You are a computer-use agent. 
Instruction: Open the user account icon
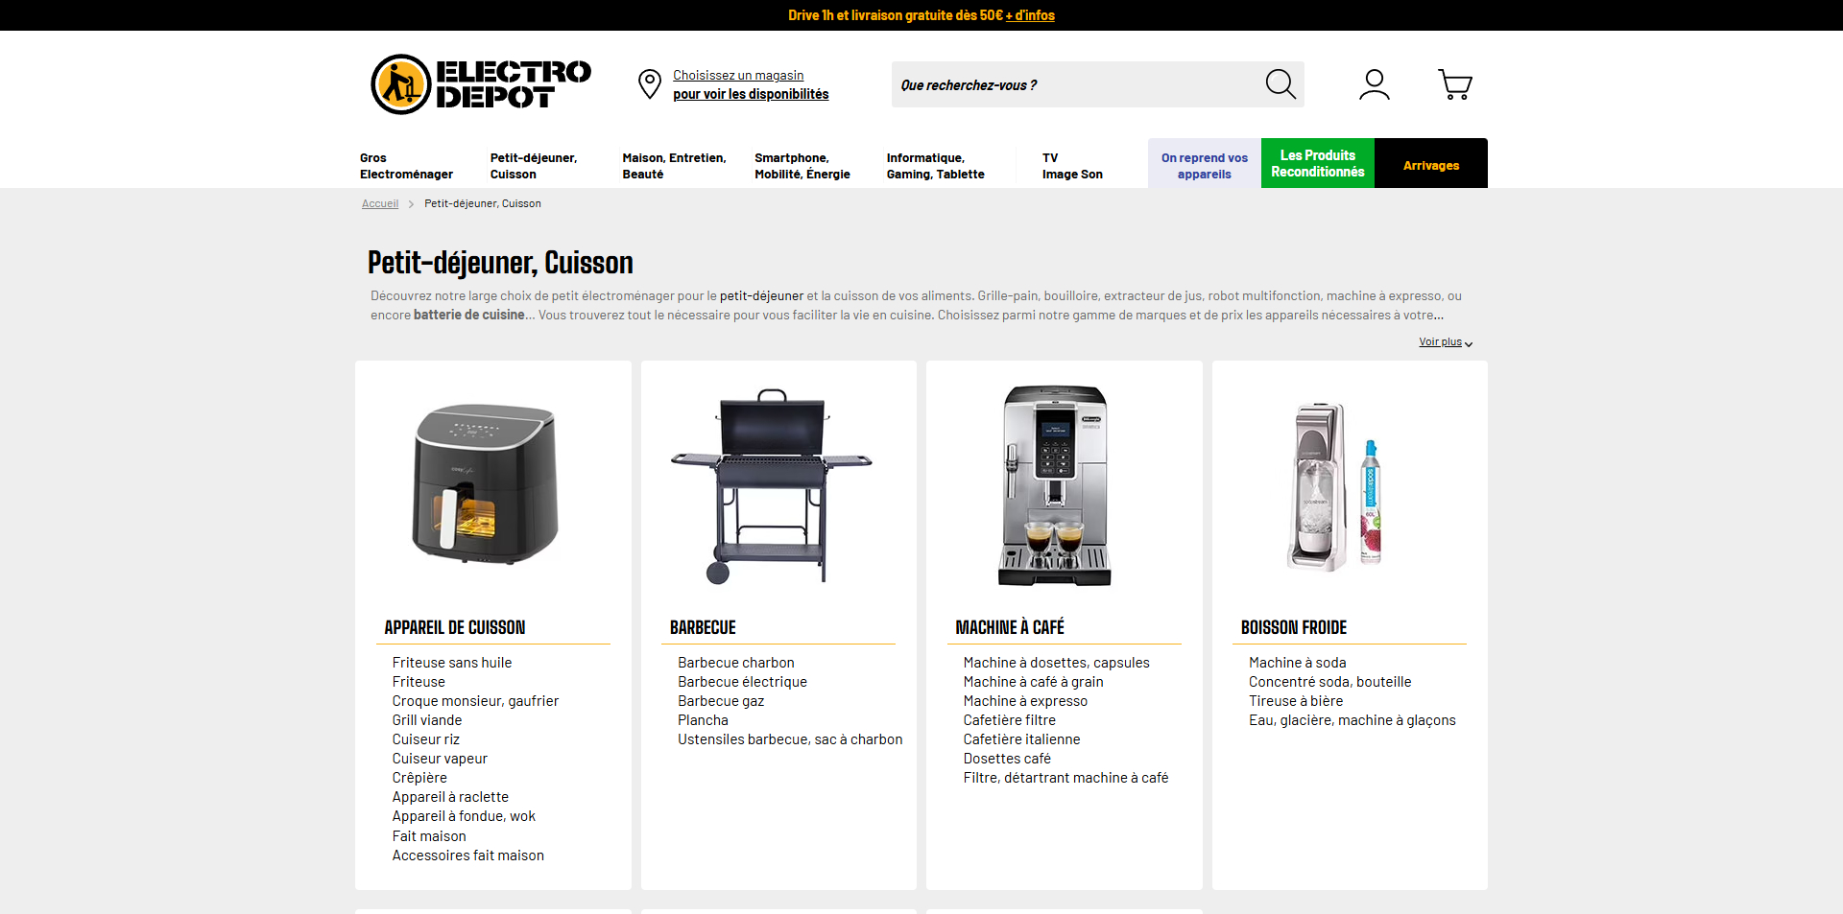coord(1374,84)
